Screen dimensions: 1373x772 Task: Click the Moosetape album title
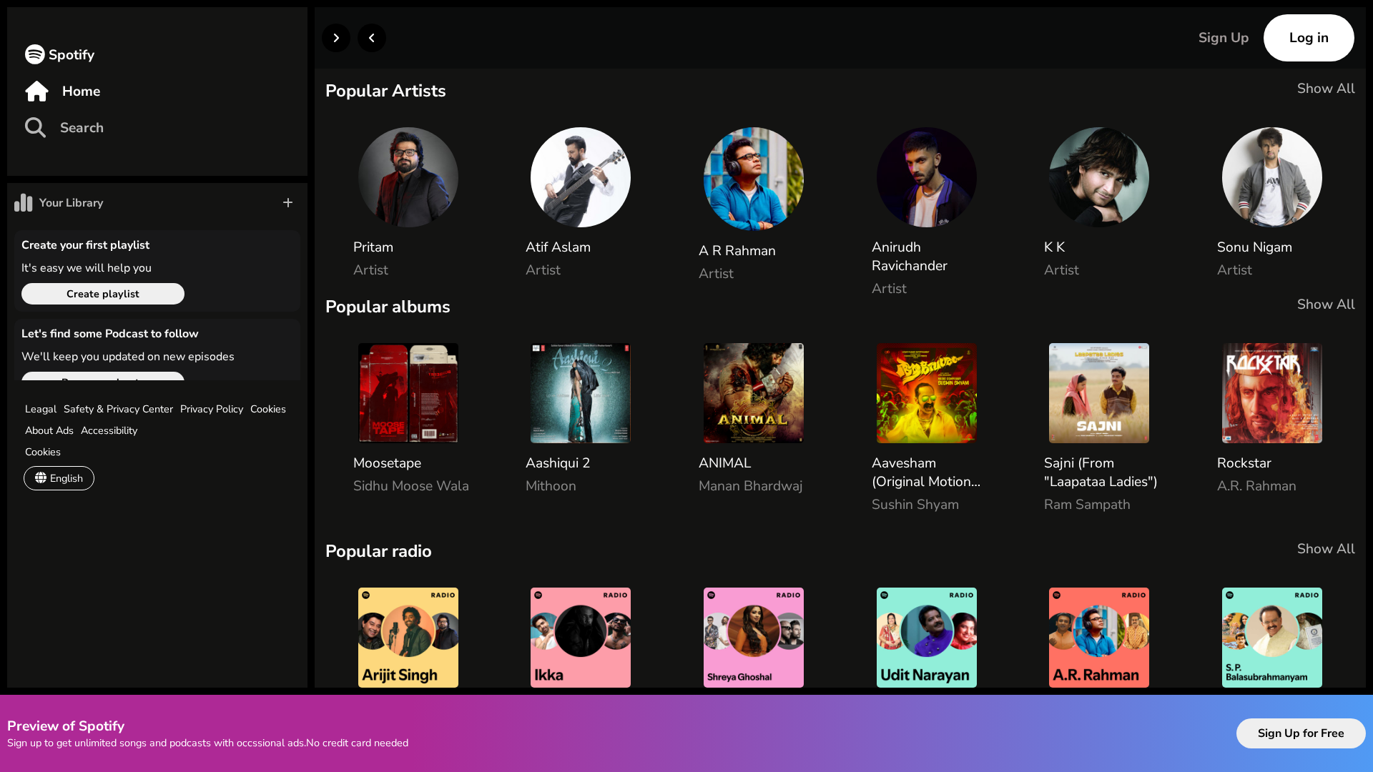[x=387, y=463]
